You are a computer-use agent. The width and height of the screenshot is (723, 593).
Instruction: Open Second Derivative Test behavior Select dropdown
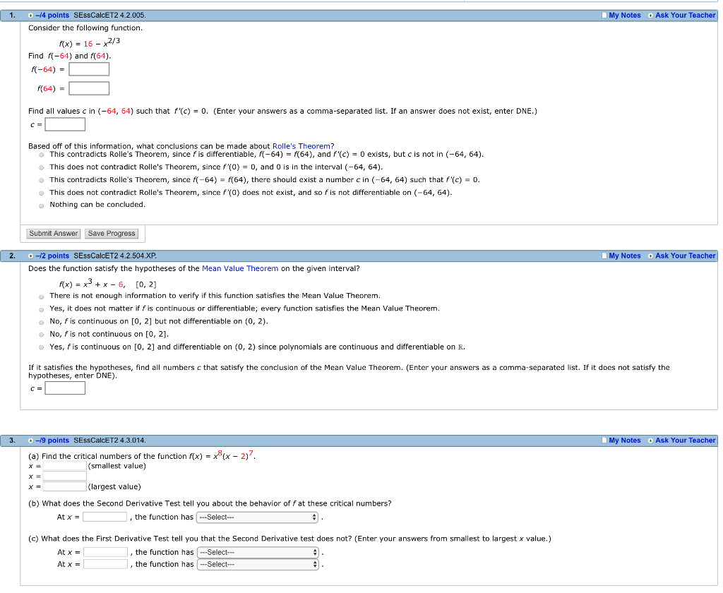tap(257, 517)
